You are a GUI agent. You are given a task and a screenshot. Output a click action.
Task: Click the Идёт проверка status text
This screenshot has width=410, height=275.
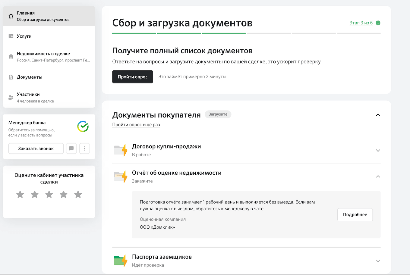[148, 265]
